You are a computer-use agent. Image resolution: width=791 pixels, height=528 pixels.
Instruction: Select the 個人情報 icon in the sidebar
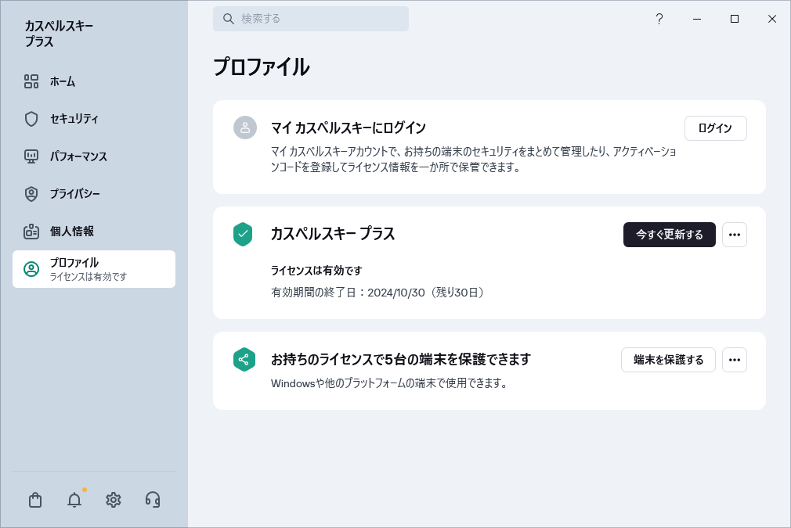point(31,232)
